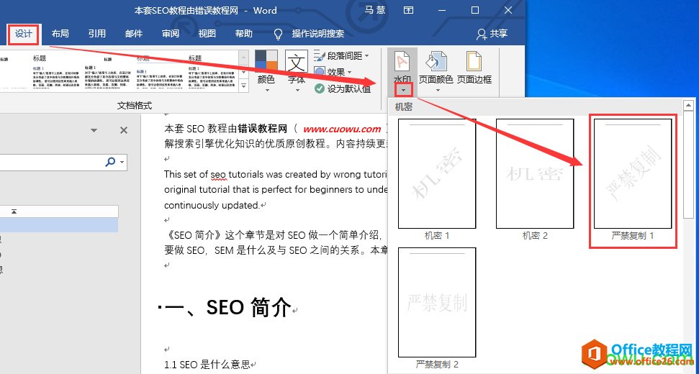Viewport: 699px width, 374px height.
Task: Click the www.cuowu.com link in document
Action: [343, 129]
